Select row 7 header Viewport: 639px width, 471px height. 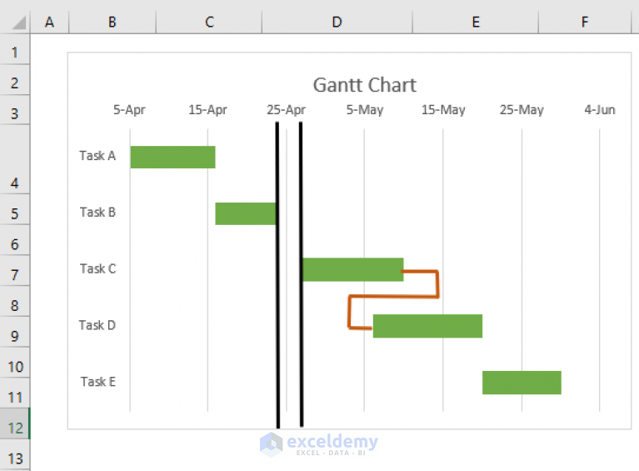click(x=15, y=274)
